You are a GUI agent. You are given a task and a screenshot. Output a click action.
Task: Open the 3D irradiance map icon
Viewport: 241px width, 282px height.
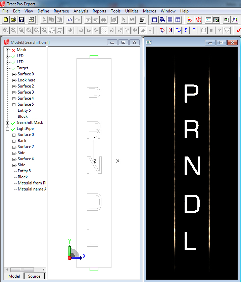[x=234, y=20]
